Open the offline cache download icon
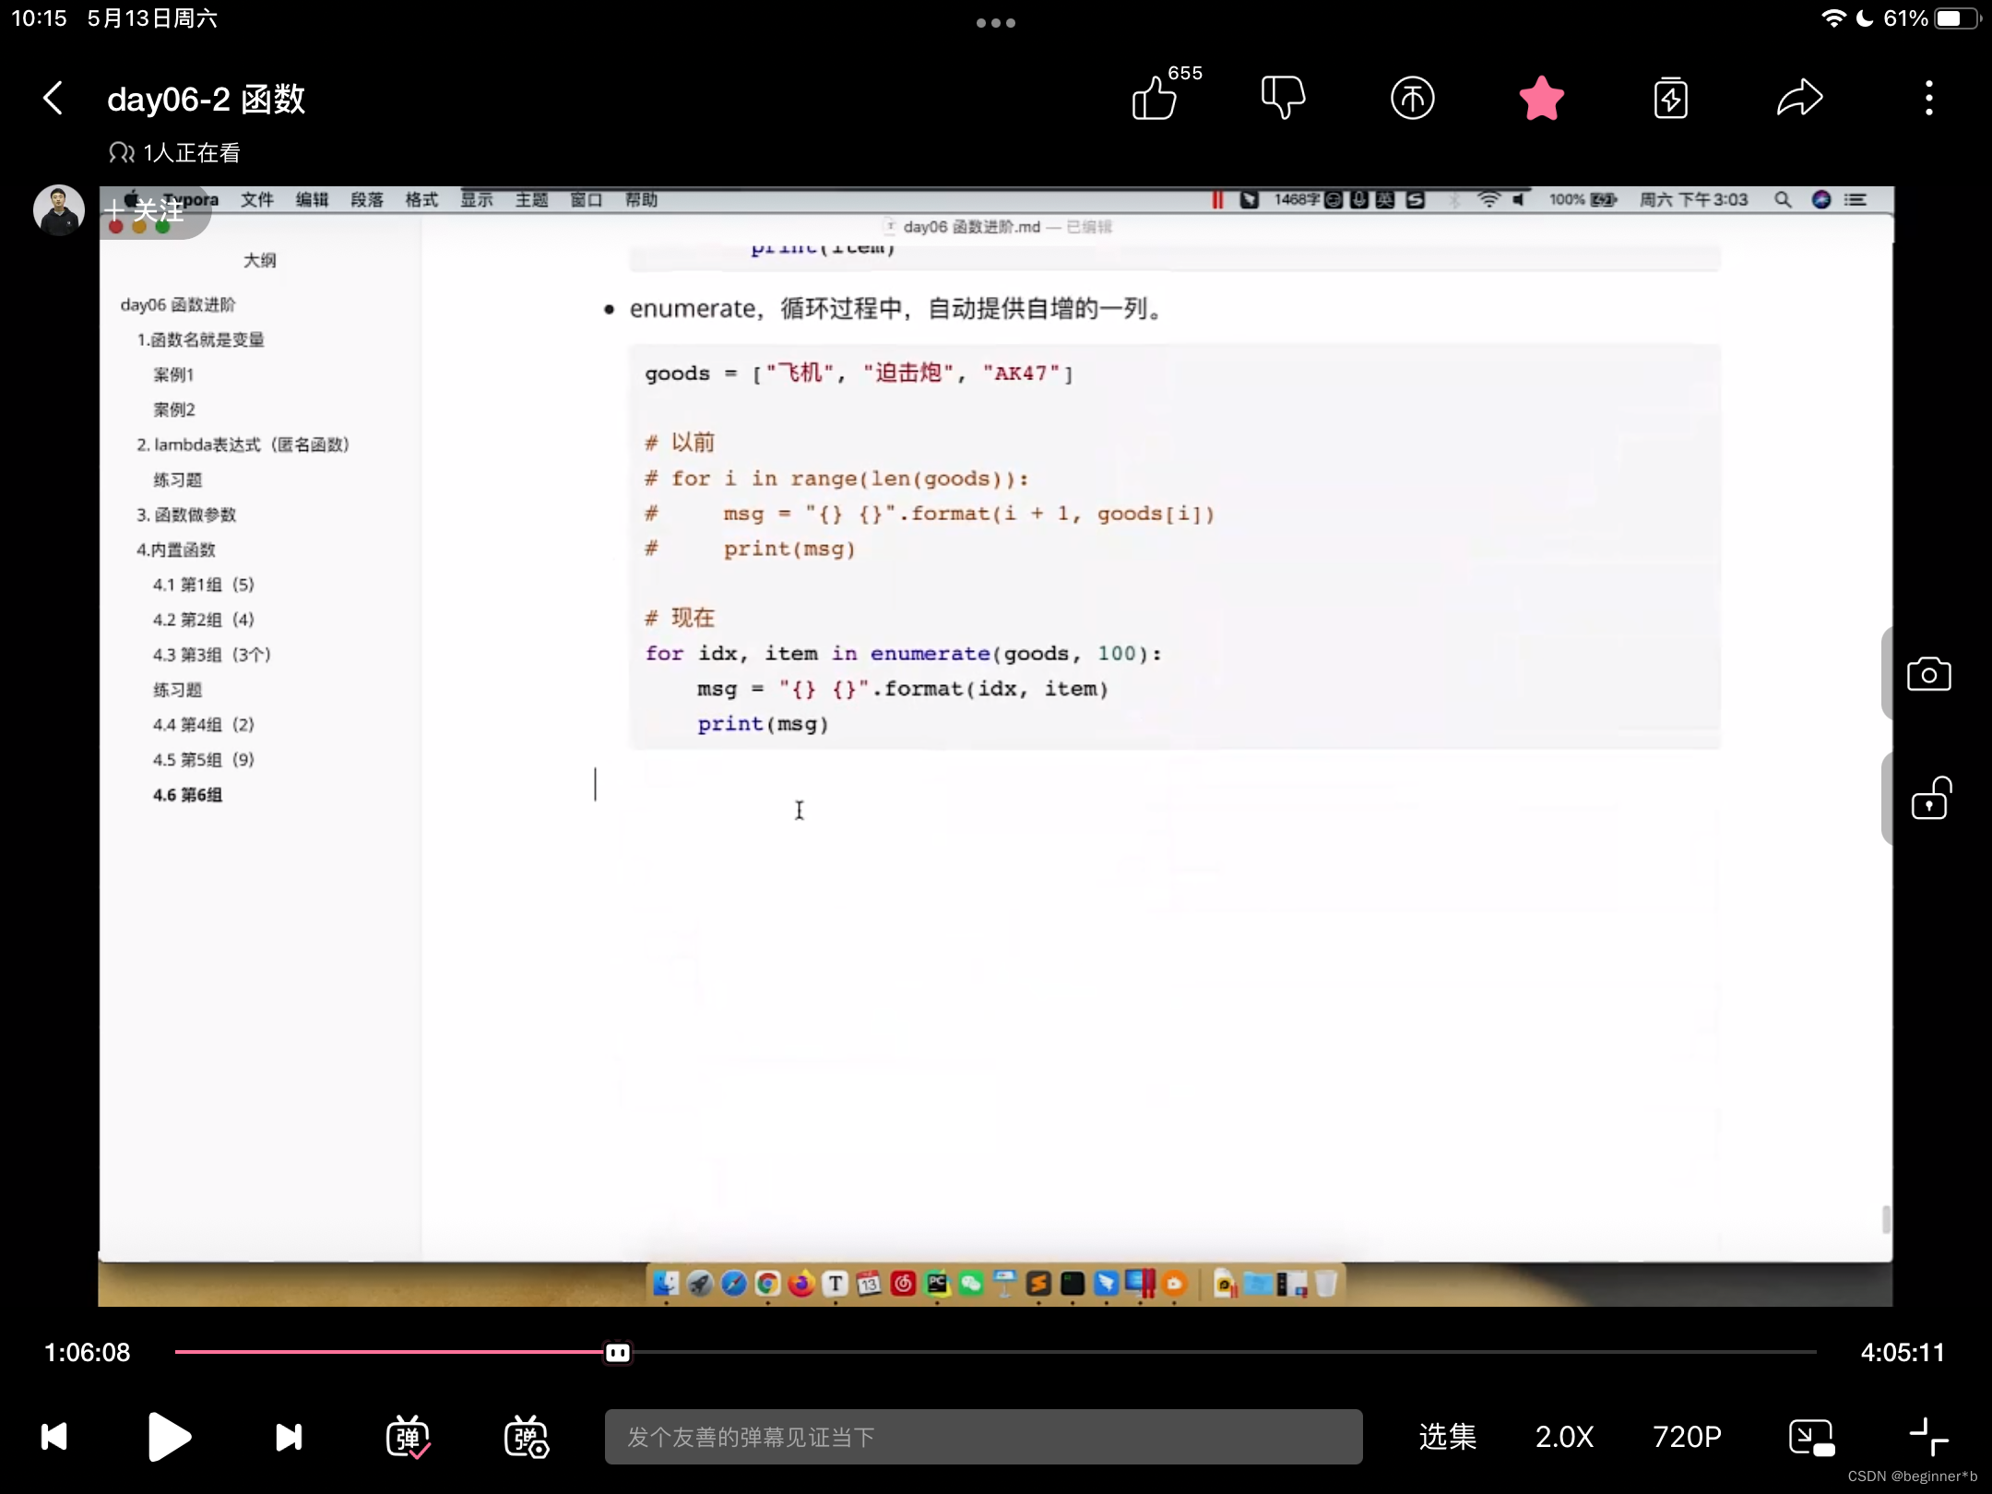The image size is (1992, 1494). [x=1670, y=98]
